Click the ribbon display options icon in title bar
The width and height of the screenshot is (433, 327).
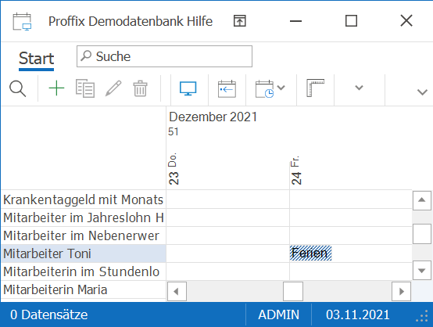(x=240, y=21)
